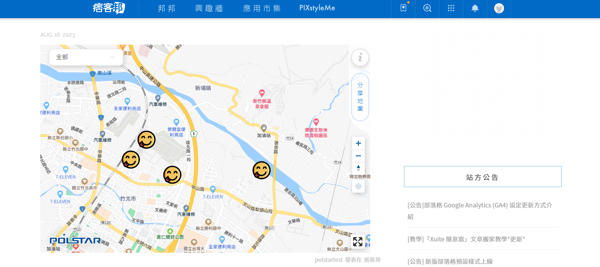
Task: Open the PIXstyleMe menu item
Action: pyautogui.click(x=317, y=8)
